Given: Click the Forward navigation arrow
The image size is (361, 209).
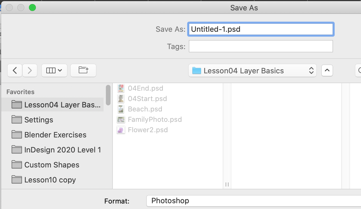Looking at the screenshot, I should (x=30, y=70).
